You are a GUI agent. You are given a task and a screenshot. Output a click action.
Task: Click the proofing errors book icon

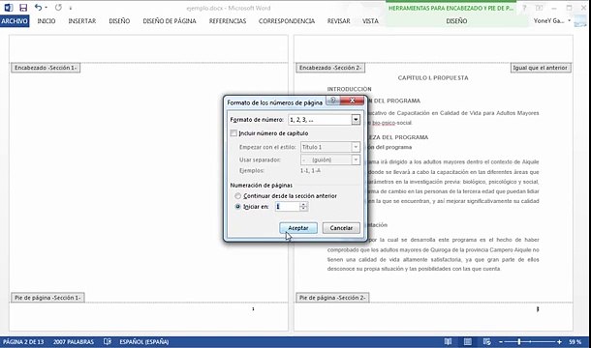pos(108,341)
